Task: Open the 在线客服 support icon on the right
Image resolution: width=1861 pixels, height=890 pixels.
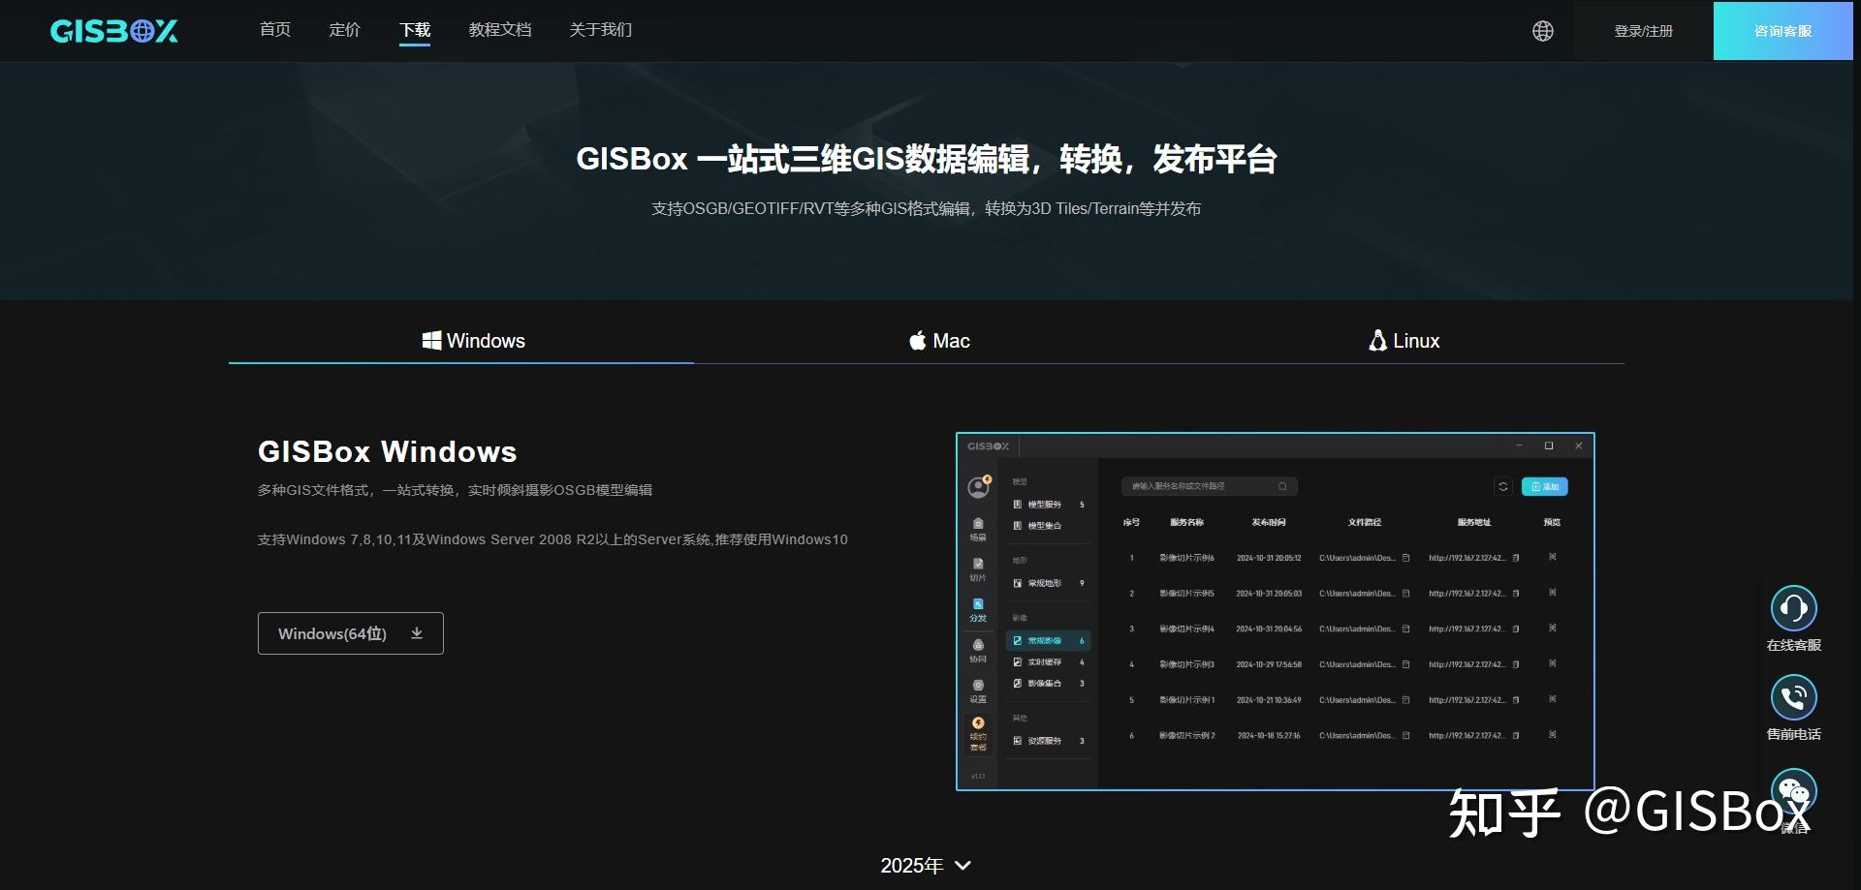Action: tap(1794, 606)
